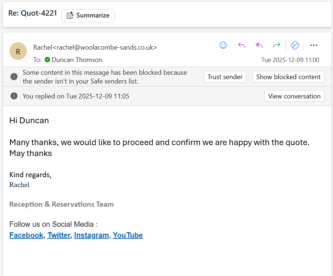Viewport: 333px width, 276px height.
Task: Select recipient name Duncan Thomson
Action: pos(77,59)
